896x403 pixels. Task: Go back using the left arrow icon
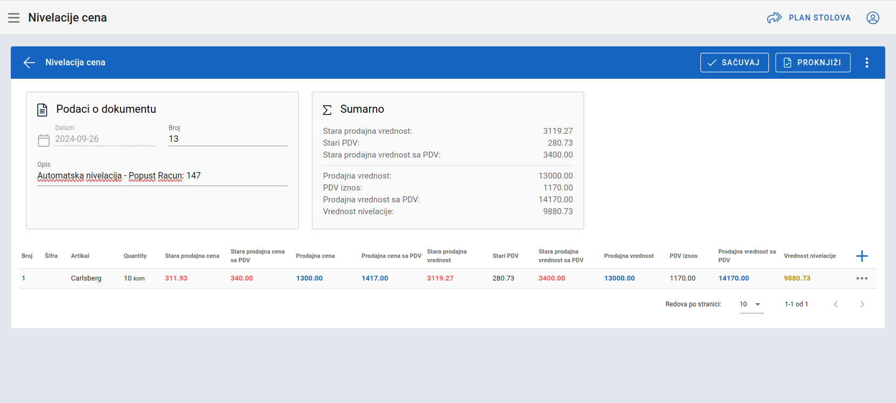point(29,63)
